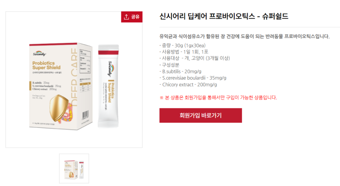This screenshot has height=186, width=340.
Task: Click the 사용대상 개, 고양이 line
Action: click(x=194, y=58)
